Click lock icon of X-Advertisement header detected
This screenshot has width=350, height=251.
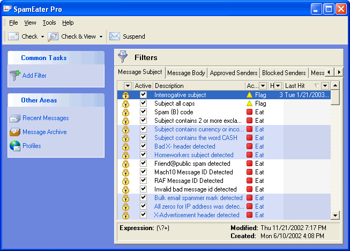click(125, 215)
